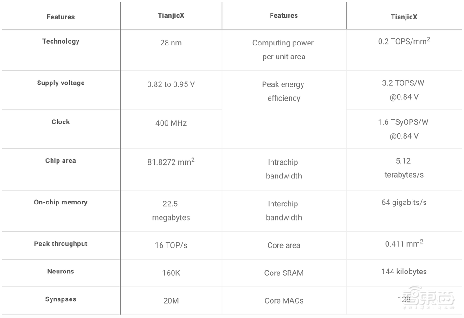Select the Peak throughput label
This screenshot has height=318, width=464.
61,244
